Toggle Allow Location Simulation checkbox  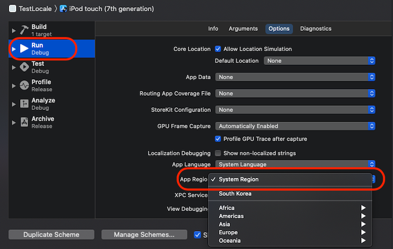click(218, 49)
